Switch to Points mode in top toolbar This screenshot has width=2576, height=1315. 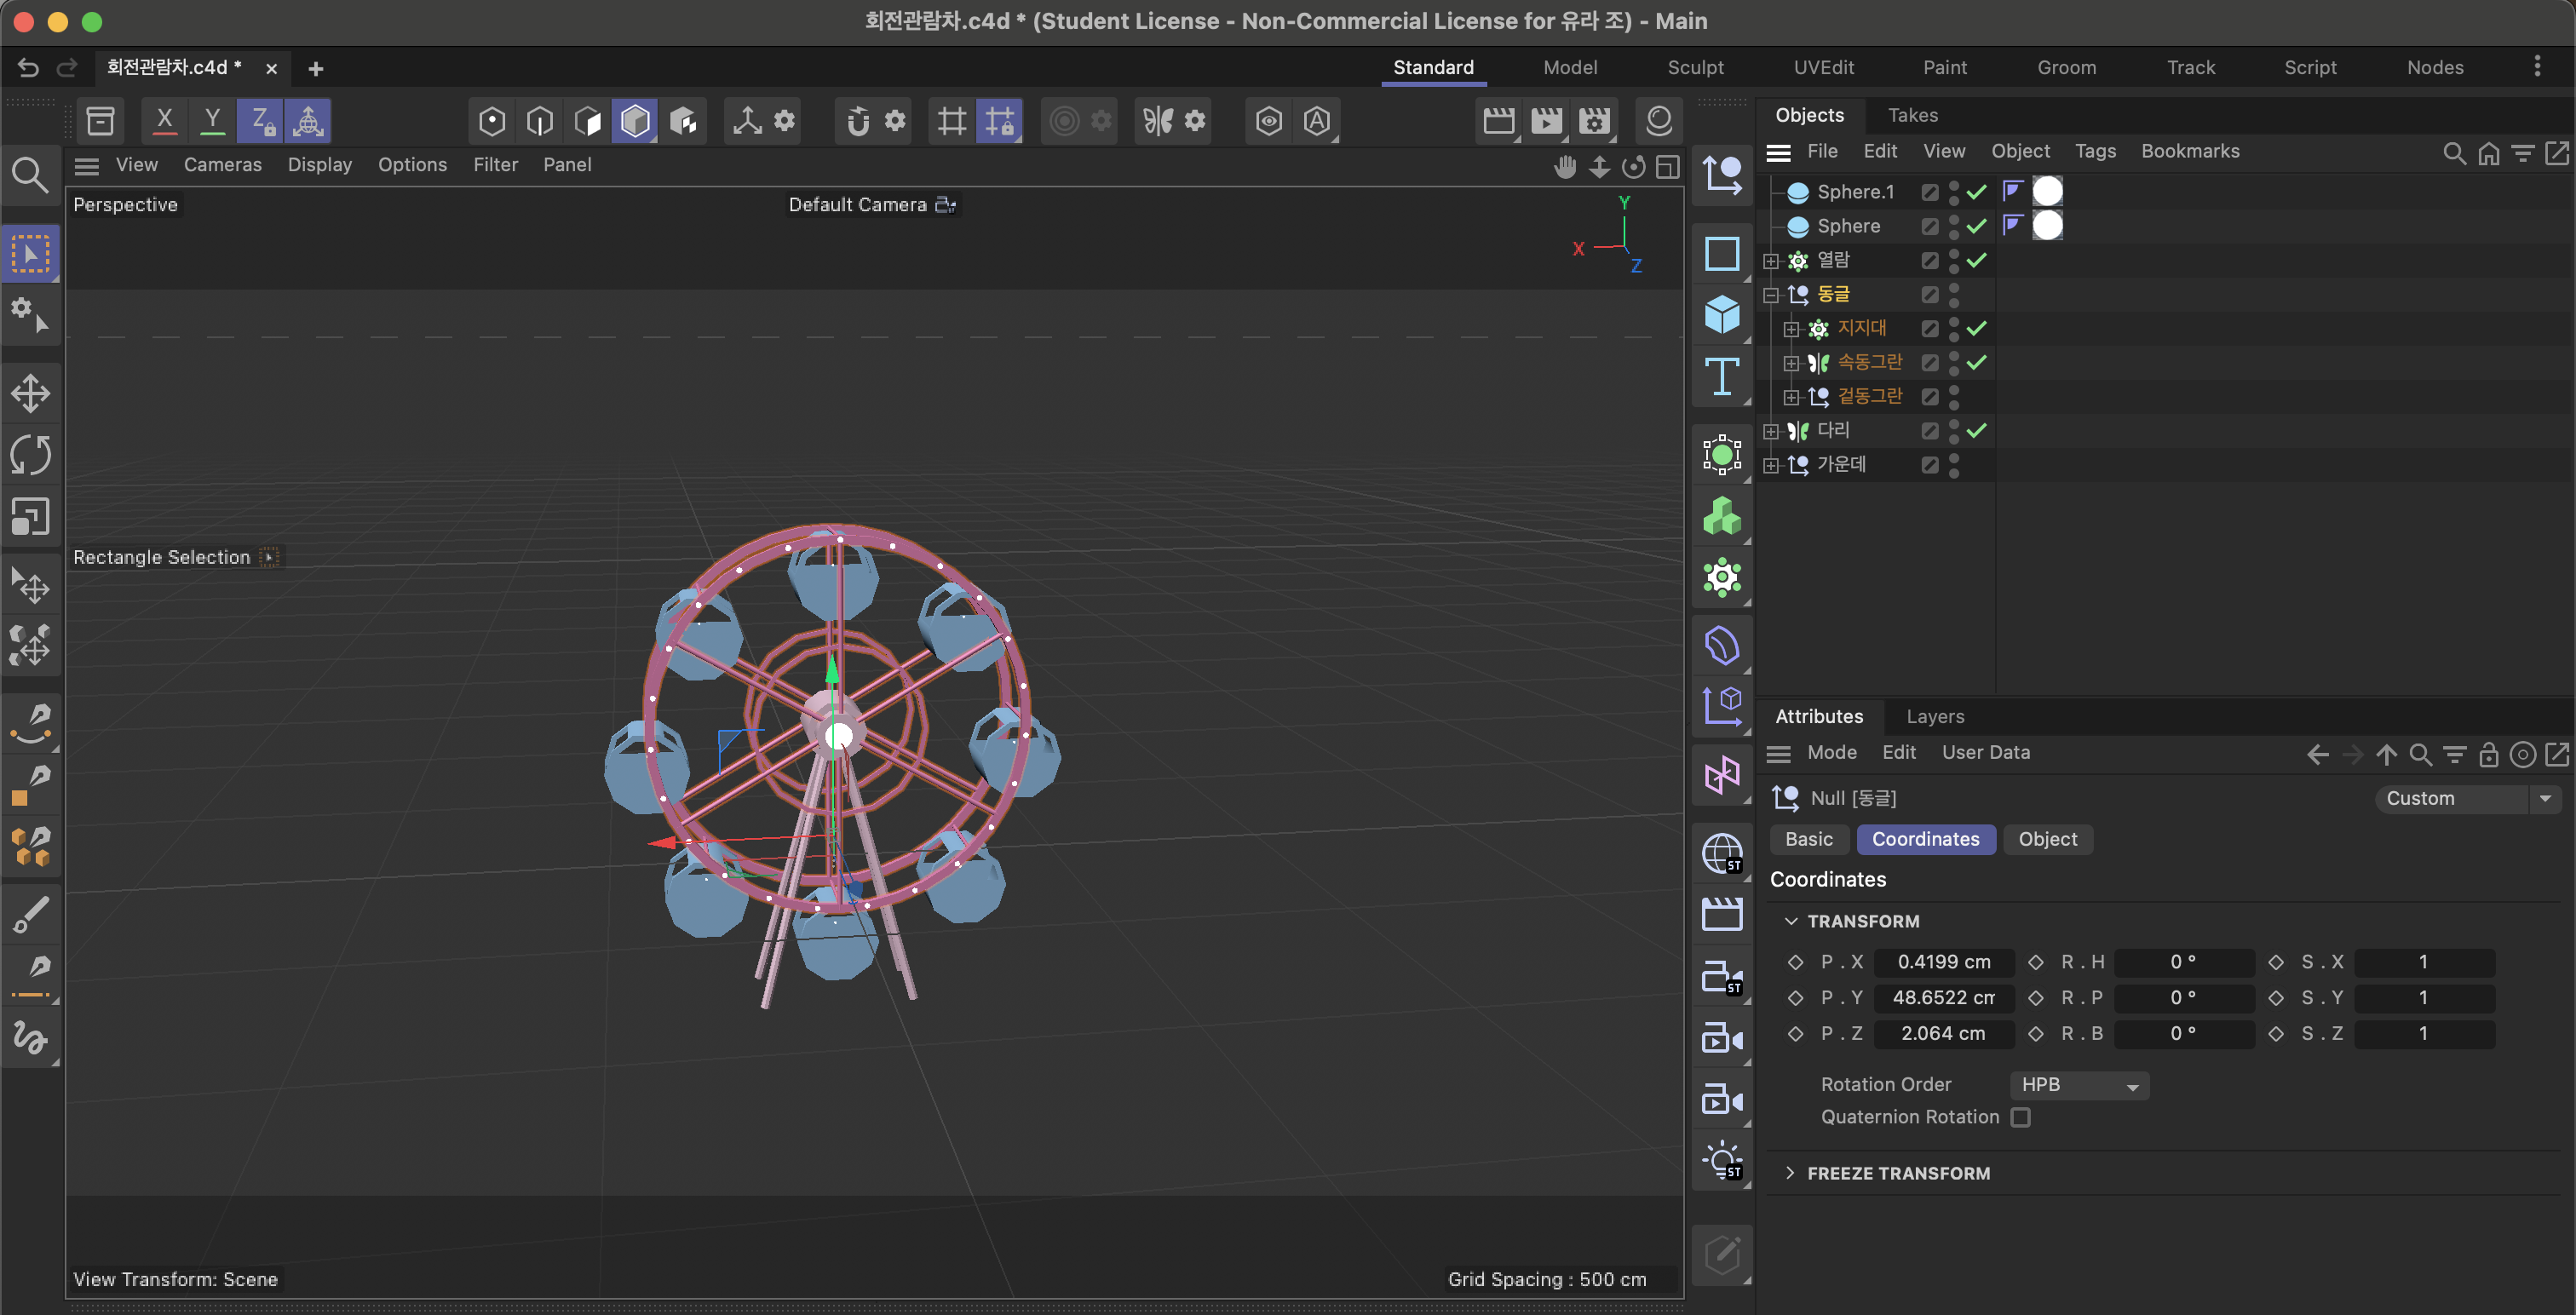tap(491, 121)
